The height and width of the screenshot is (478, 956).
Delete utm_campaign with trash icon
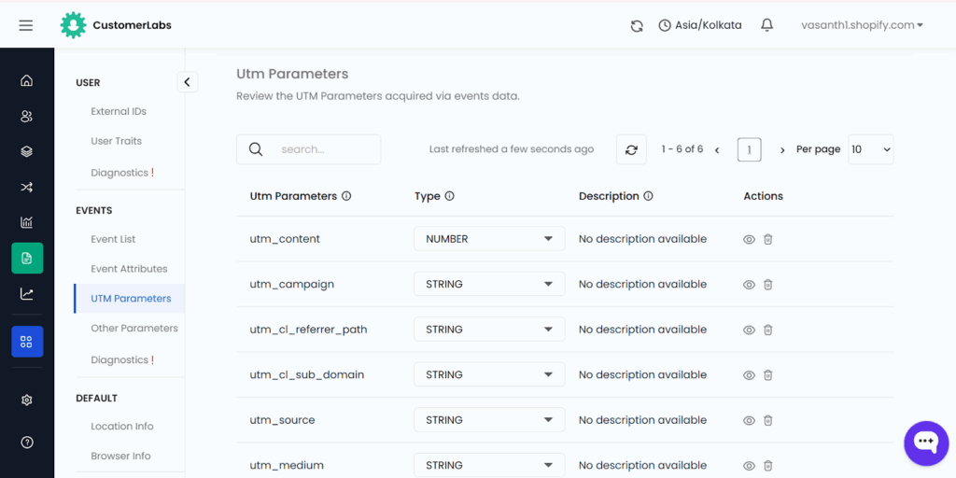768,284
